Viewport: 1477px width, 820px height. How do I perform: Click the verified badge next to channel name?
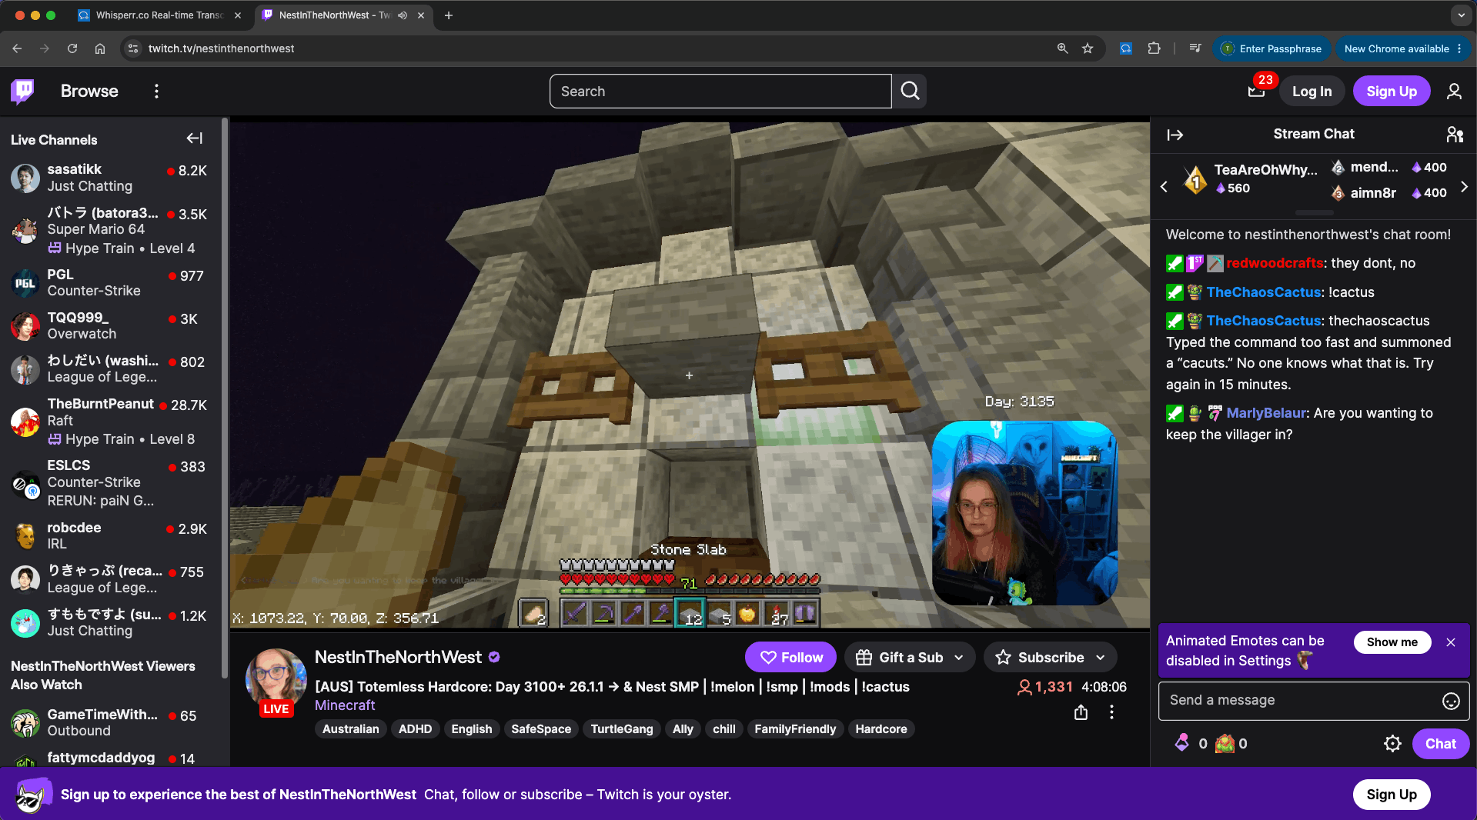[x=494, y=657]
